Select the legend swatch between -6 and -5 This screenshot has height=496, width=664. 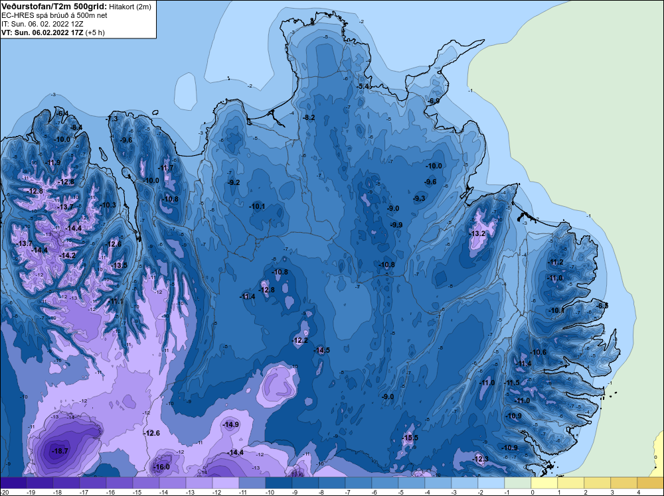pos(385,483)
